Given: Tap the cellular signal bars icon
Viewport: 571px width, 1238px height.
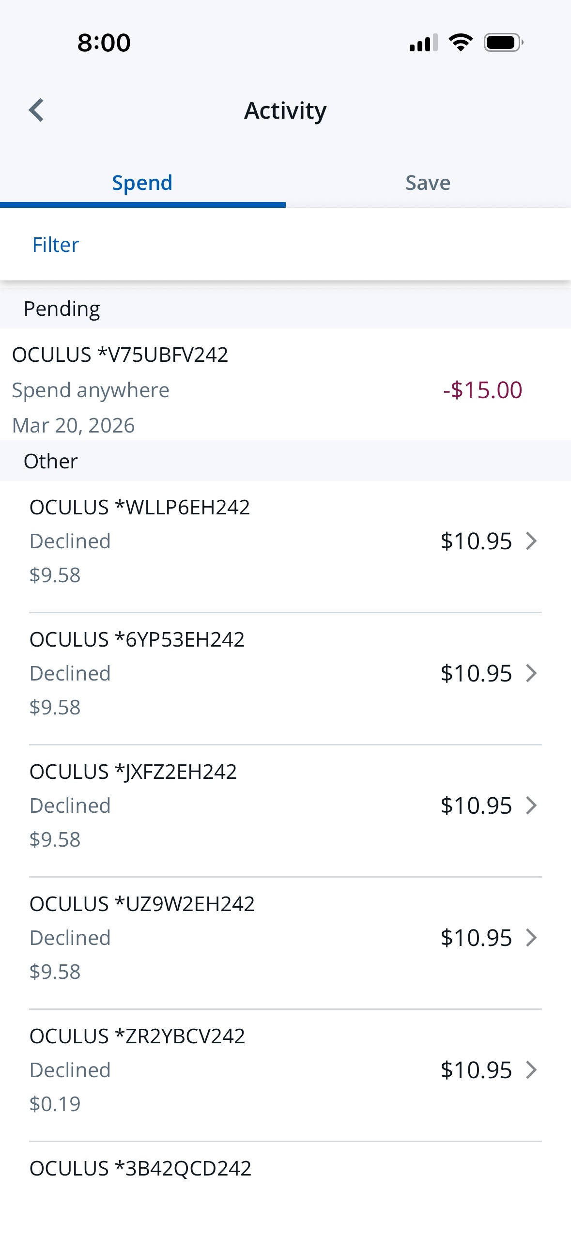Looking at the screenshot, I should [423, 43].
